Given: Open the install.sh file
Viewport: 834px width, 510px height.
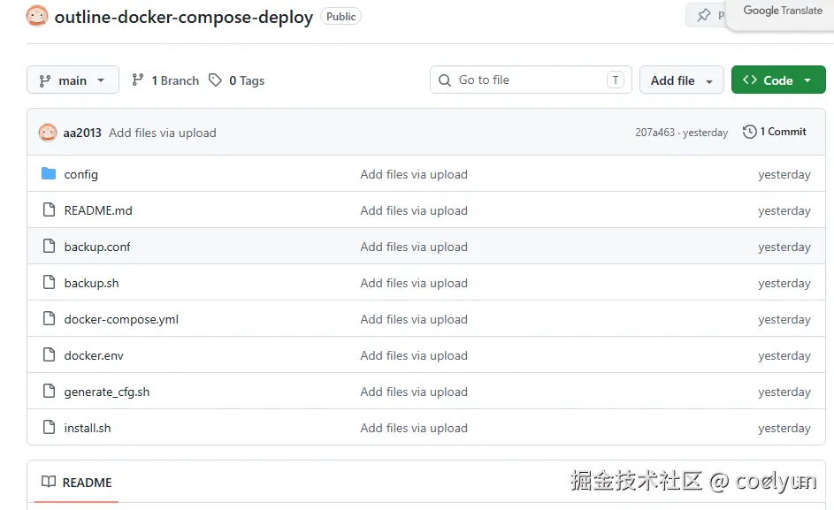Looking at the screenshot, I should [88, 428].
